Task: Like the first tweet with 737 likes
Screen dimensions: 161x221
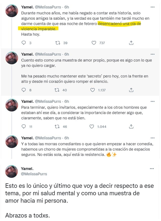Action: pos(94,43)
